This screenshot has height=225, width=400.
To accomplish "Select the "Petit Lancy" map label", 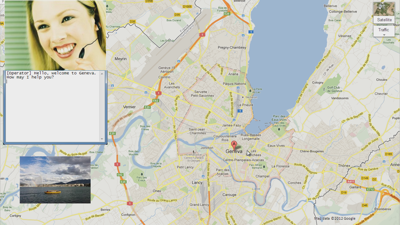I will (185, 167).
